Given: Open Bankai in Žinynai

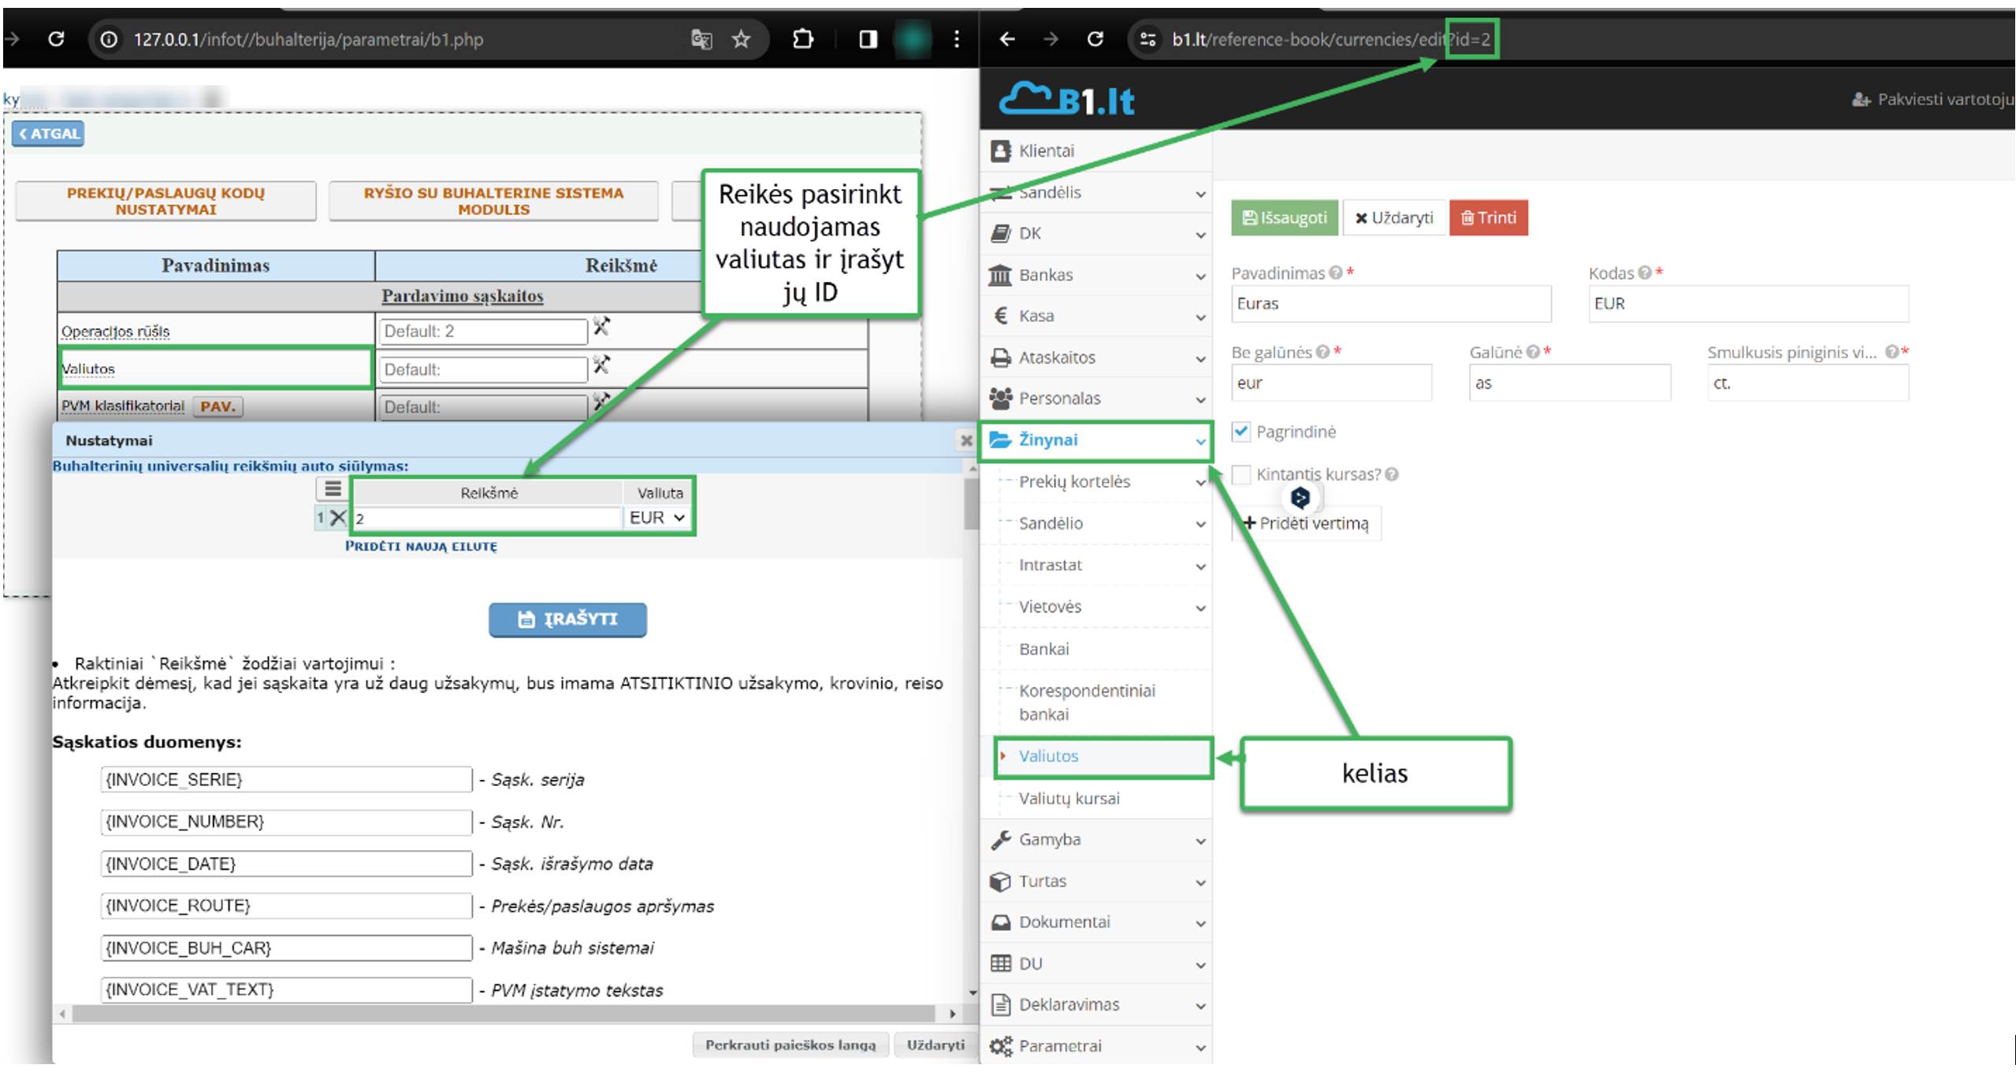Looking at the screenshot, I should coord(1104,649).
